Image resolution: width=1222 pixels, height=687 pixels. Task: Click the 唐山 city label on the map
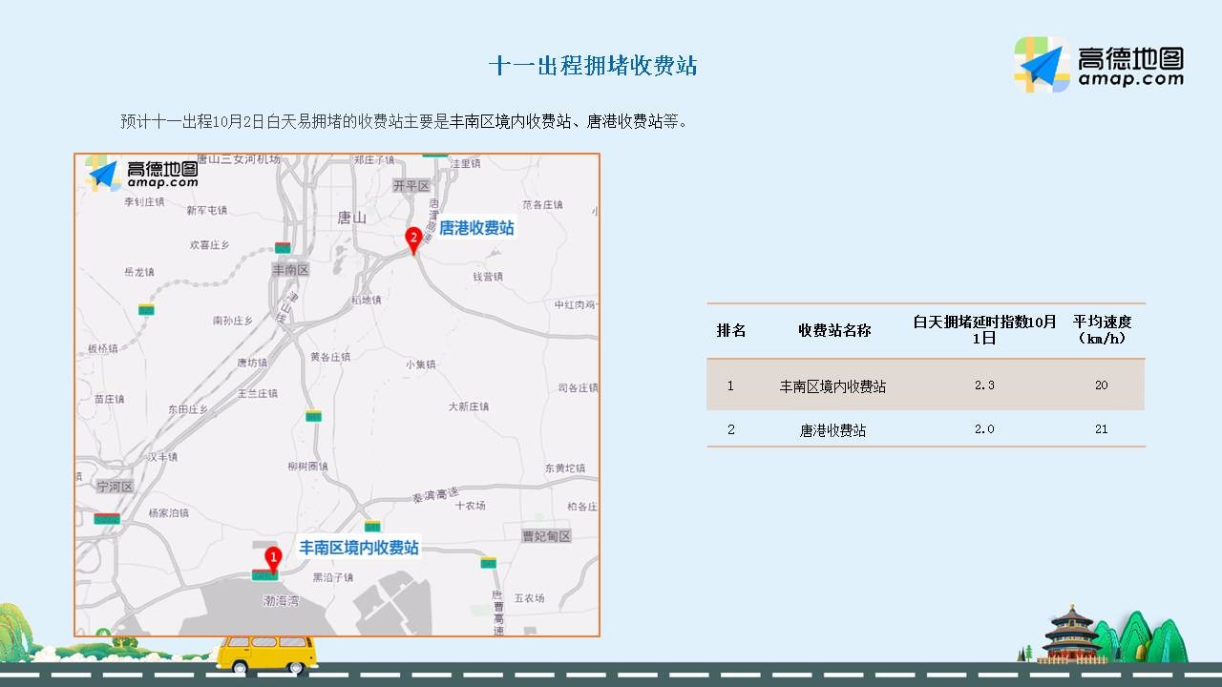(351, 218)
